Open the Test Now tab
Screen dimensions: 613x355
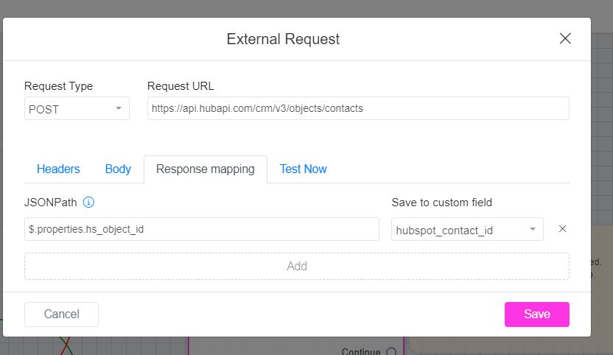(303, 169)
